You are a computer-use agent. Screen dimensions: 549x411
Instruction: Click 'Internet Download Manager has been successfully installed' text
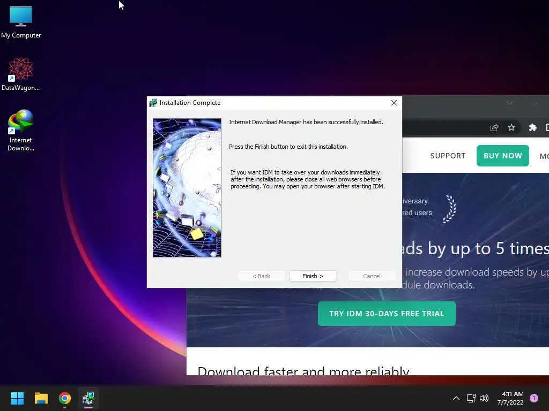pos(306,122)
